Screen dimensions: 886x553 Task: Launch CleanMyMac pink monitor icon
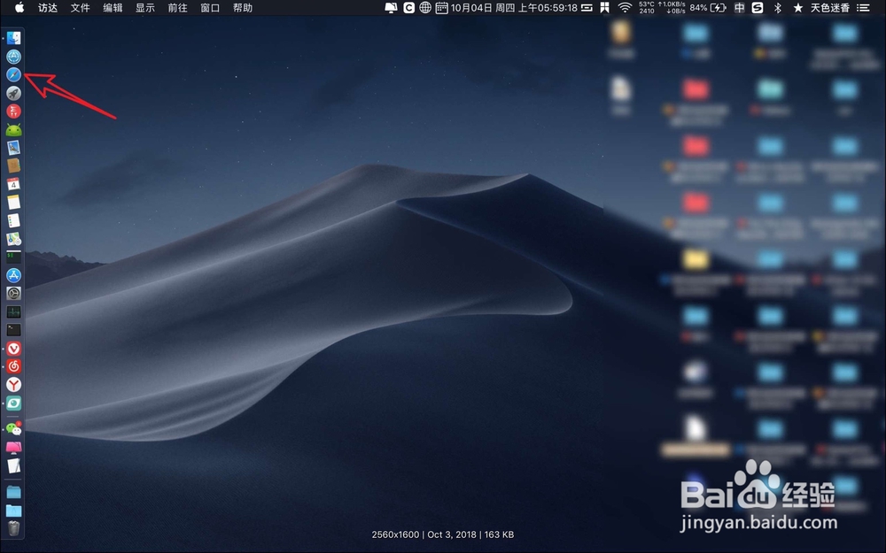point(13,448)
